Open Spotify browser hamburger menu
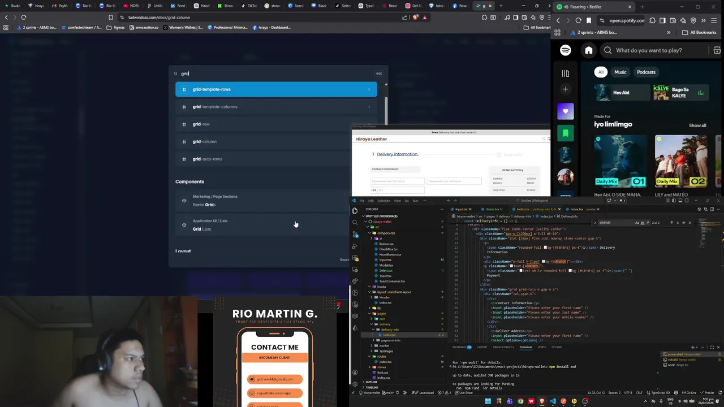This screenshot has height=407, width=724. click(x=714, y=20)
